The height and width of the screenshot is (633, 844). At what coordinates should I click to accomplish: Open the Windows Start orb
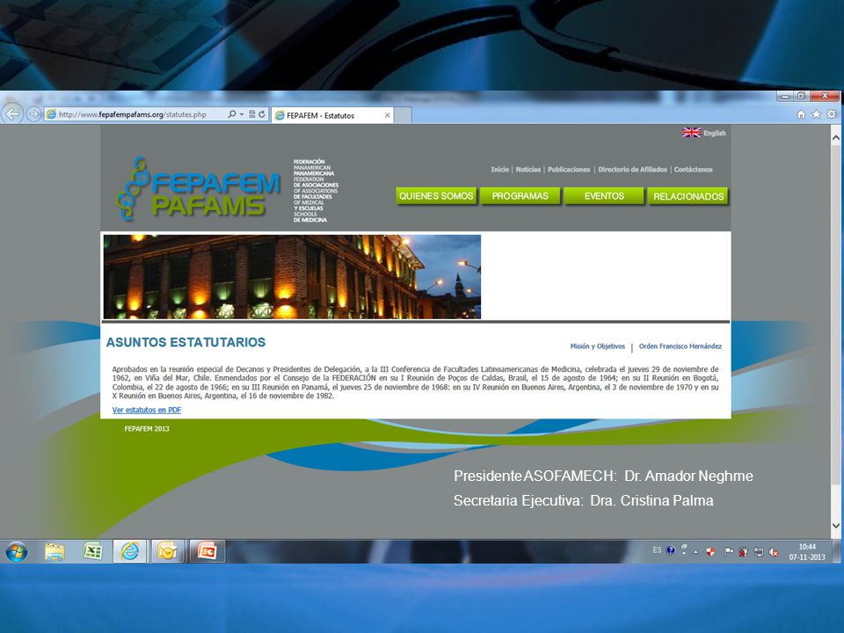tap(16, 552)
